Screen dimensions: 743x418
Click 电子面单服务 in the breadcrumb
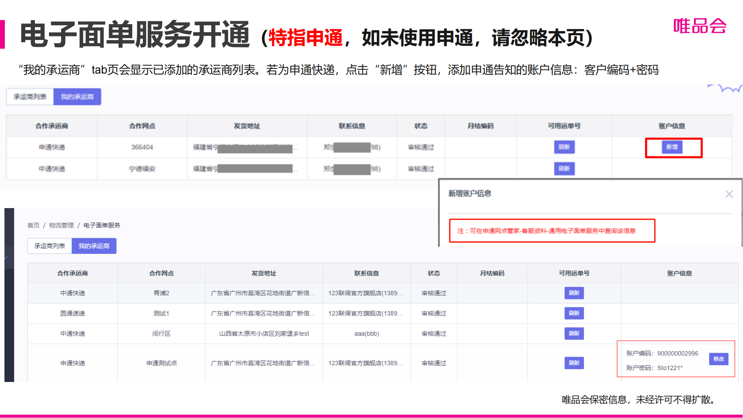tap(102, 226)
